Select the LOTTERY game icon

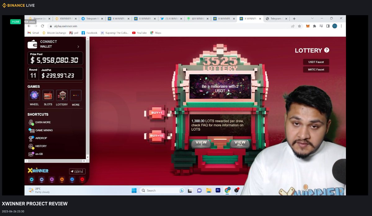[x=62, y=95]
